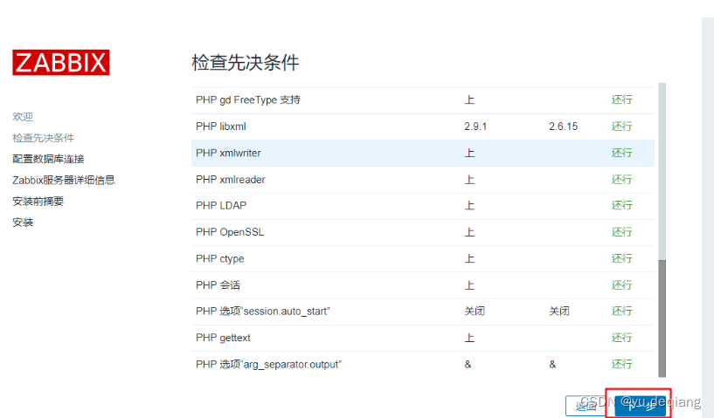The width and height of the screenshot is (714, 418).
Task: Select the PHP ctype row
Action: click(423, 259)
